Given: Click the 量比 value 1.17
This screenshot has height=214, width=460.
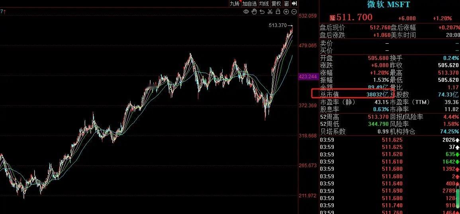Looking at the screenshot, I should (454, 87).
